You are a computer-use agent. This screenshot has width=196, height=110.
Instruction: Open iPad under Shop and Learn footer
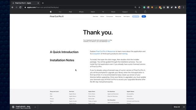coord(51,96)
